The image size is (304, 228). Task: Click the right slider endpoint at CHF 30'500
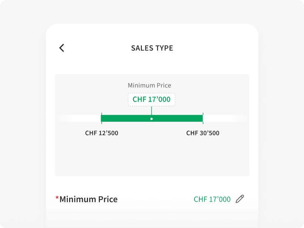[203, 118]
